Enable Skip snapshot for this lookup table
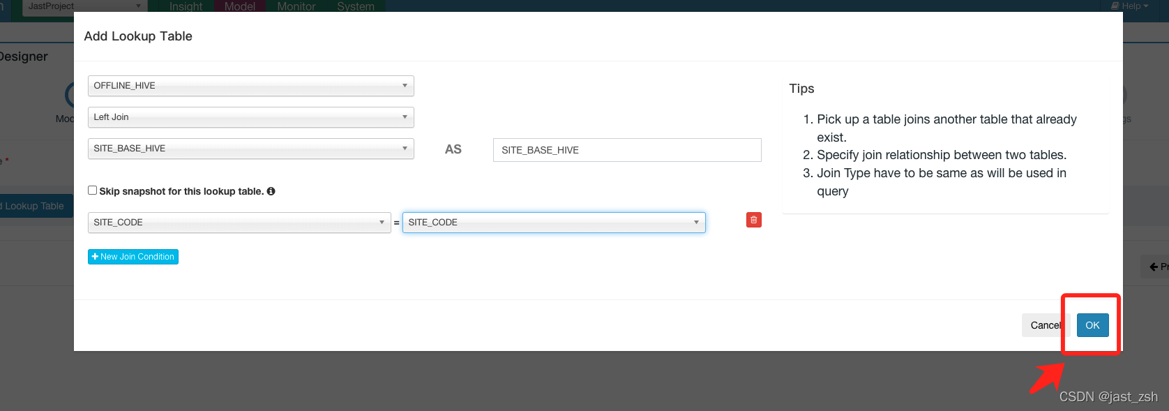The width and height of the screenshot is (1169, 411). 92,190
